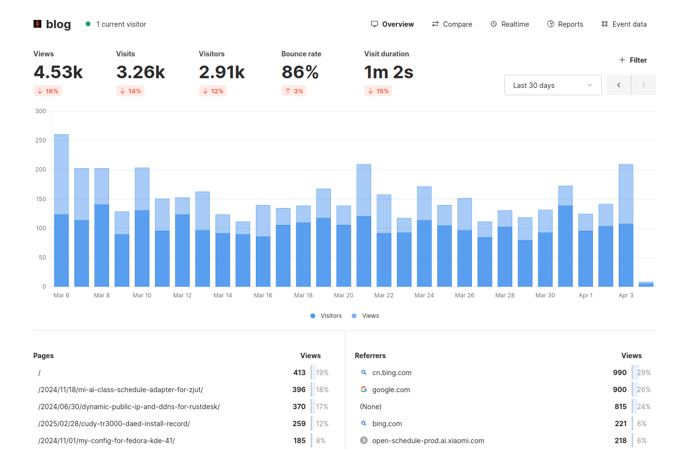682x449 pixels.
Task: Click the arrow icon beside open-schedule-prod.ai.xiaomi.com
Action: pos(363,440)
